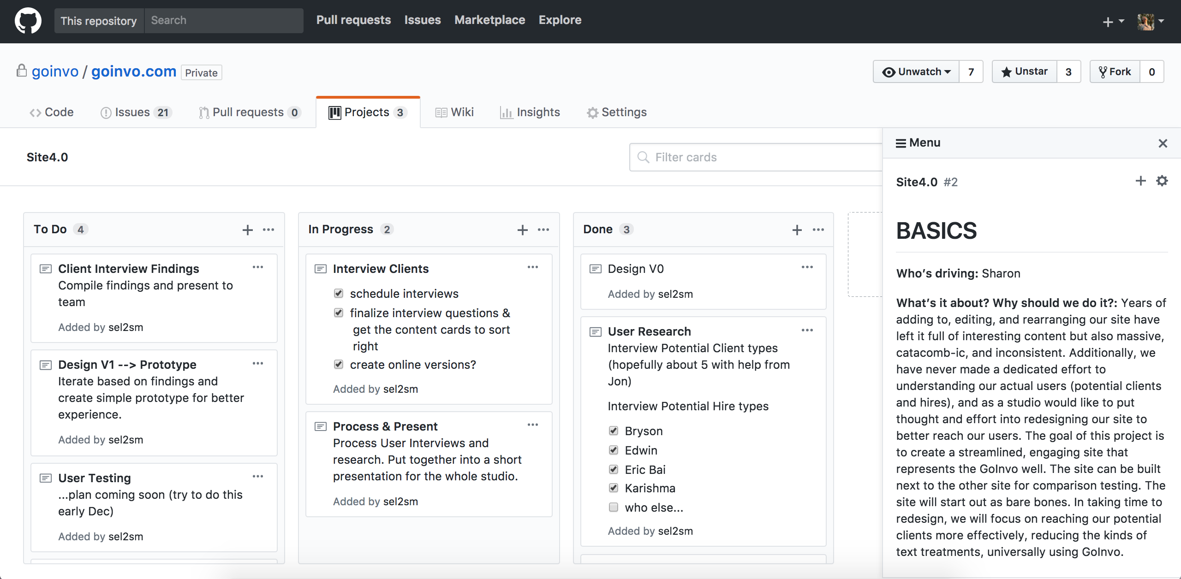Click the search magnifier in Filter cards
This screenshot has height=579, width=1181.
(x=643, y=157)
